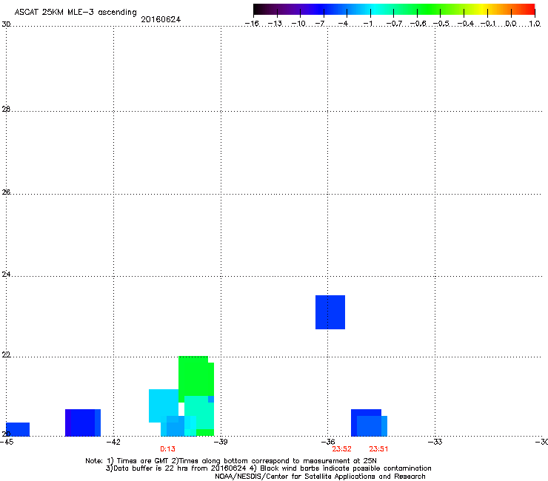Click the "NOAA/NESDIS/Center for Satellite Applications" credit line
Image resolution: width=548 pixels, height=481 pixels.
coord(320,477)
